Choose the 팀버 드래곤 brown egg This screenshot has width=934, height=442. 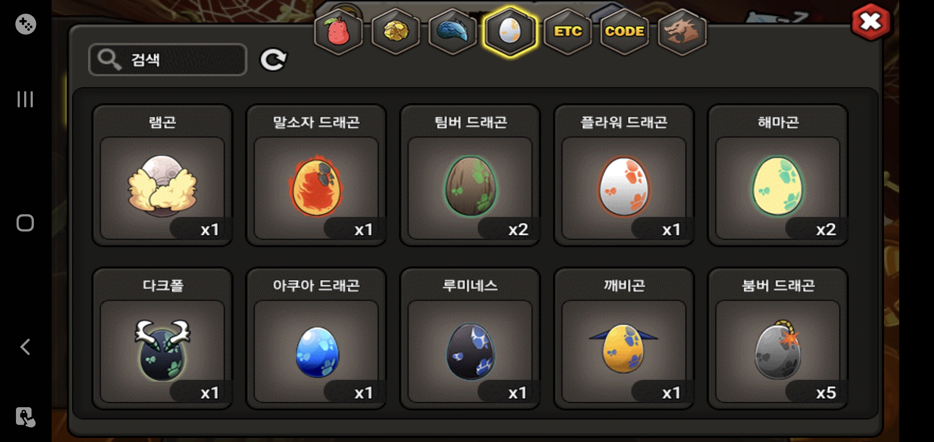(470, 175)
